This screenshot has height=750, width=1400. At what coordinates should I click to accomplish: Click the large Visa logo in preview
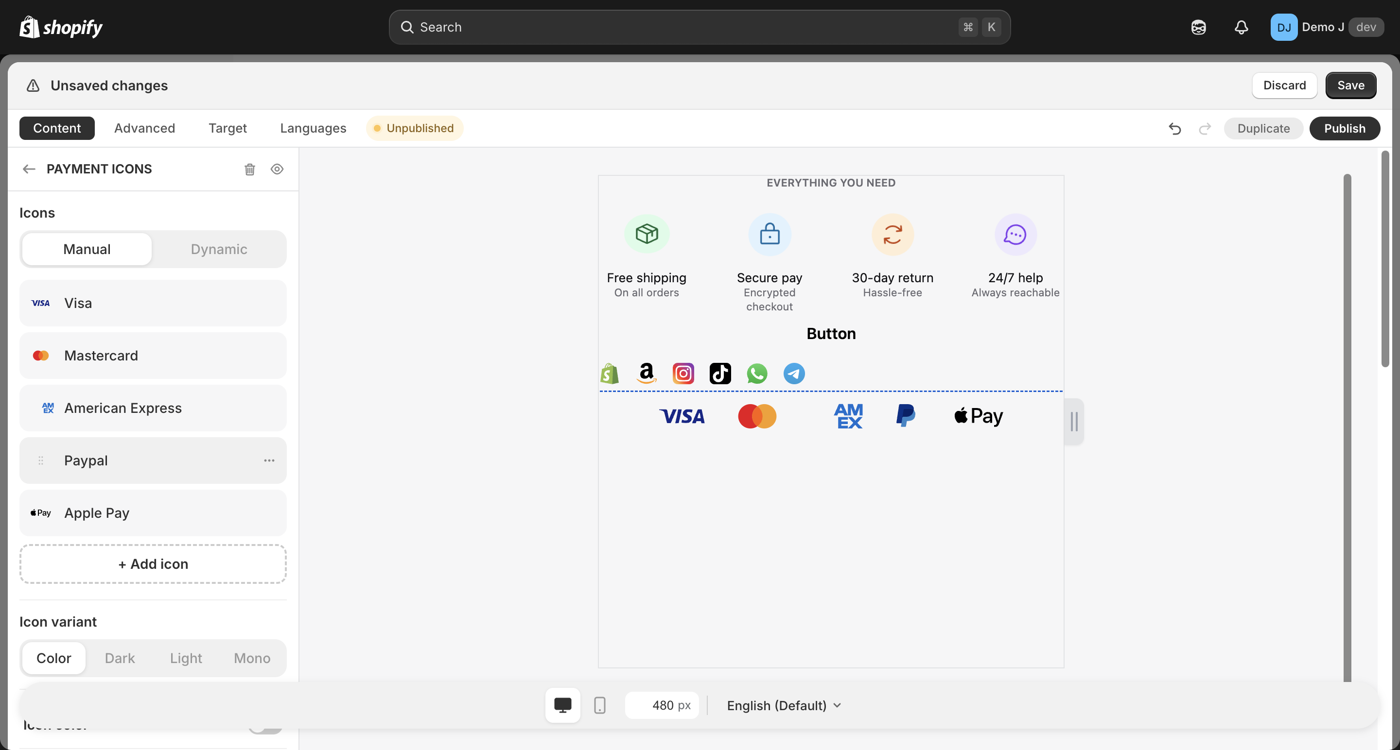pos(682,417)
